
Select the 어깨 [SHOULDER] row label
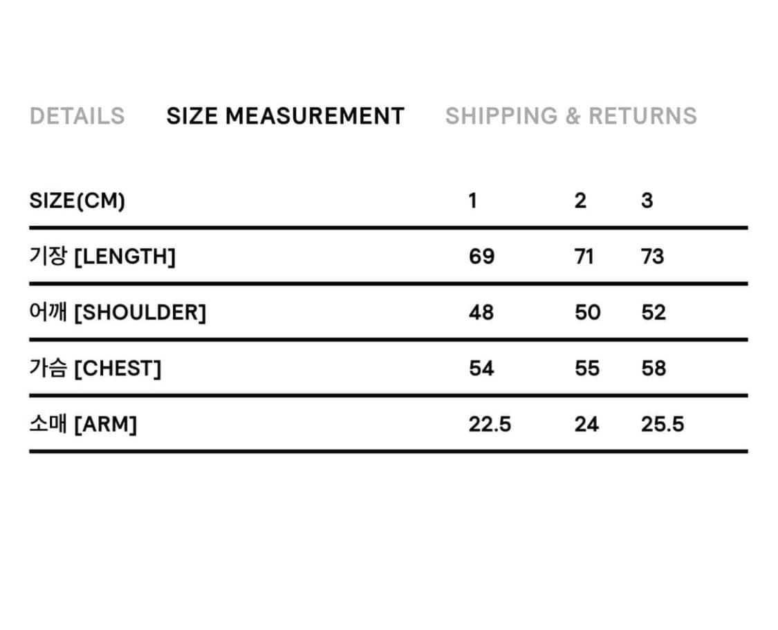[x=118, y=313]
